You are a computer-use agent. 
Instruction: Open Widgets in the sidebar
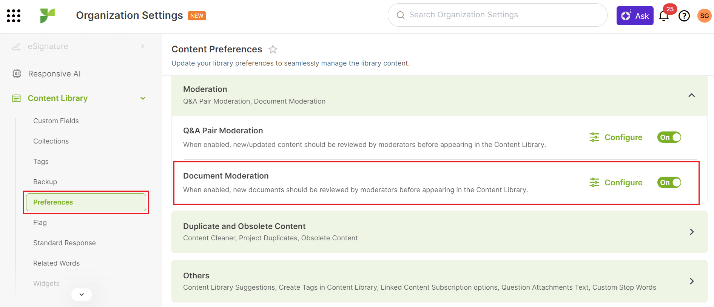coord(46,284)
